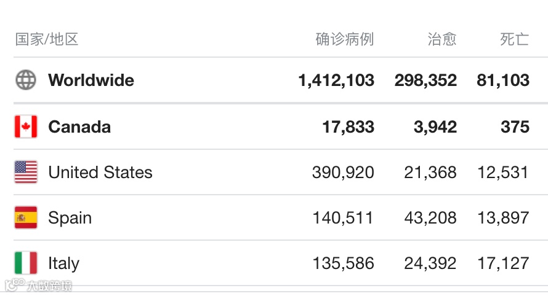The height and width of the screenshot is (296, 548).
Task: Open the Canada country name
Action: pyautogui.click(x=79, y=127)
